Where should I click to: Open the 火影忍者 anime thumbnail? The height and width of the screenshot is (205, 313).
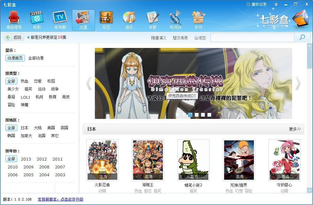102,160
